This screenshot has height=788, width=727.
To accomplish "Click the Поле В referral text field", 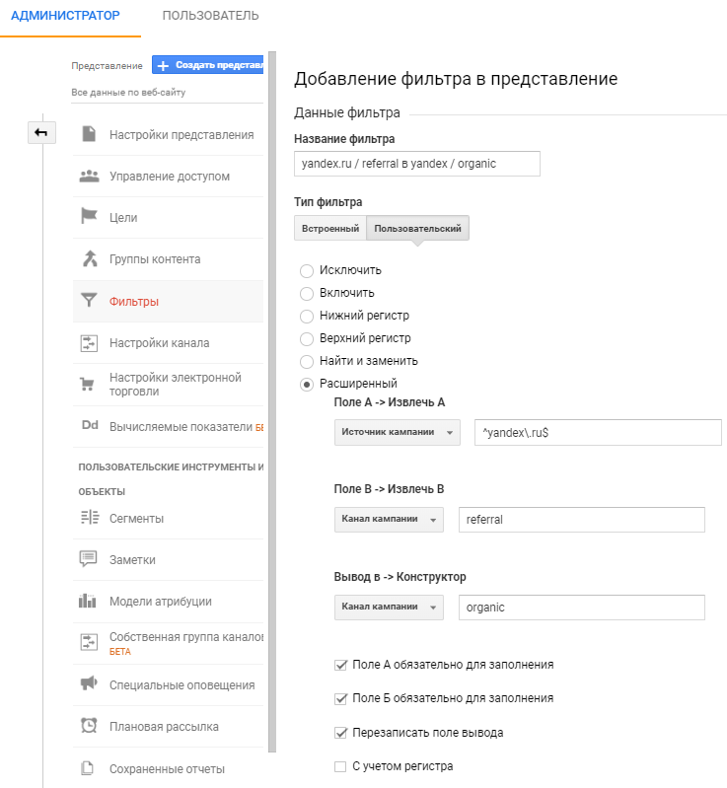I will 582,520.
